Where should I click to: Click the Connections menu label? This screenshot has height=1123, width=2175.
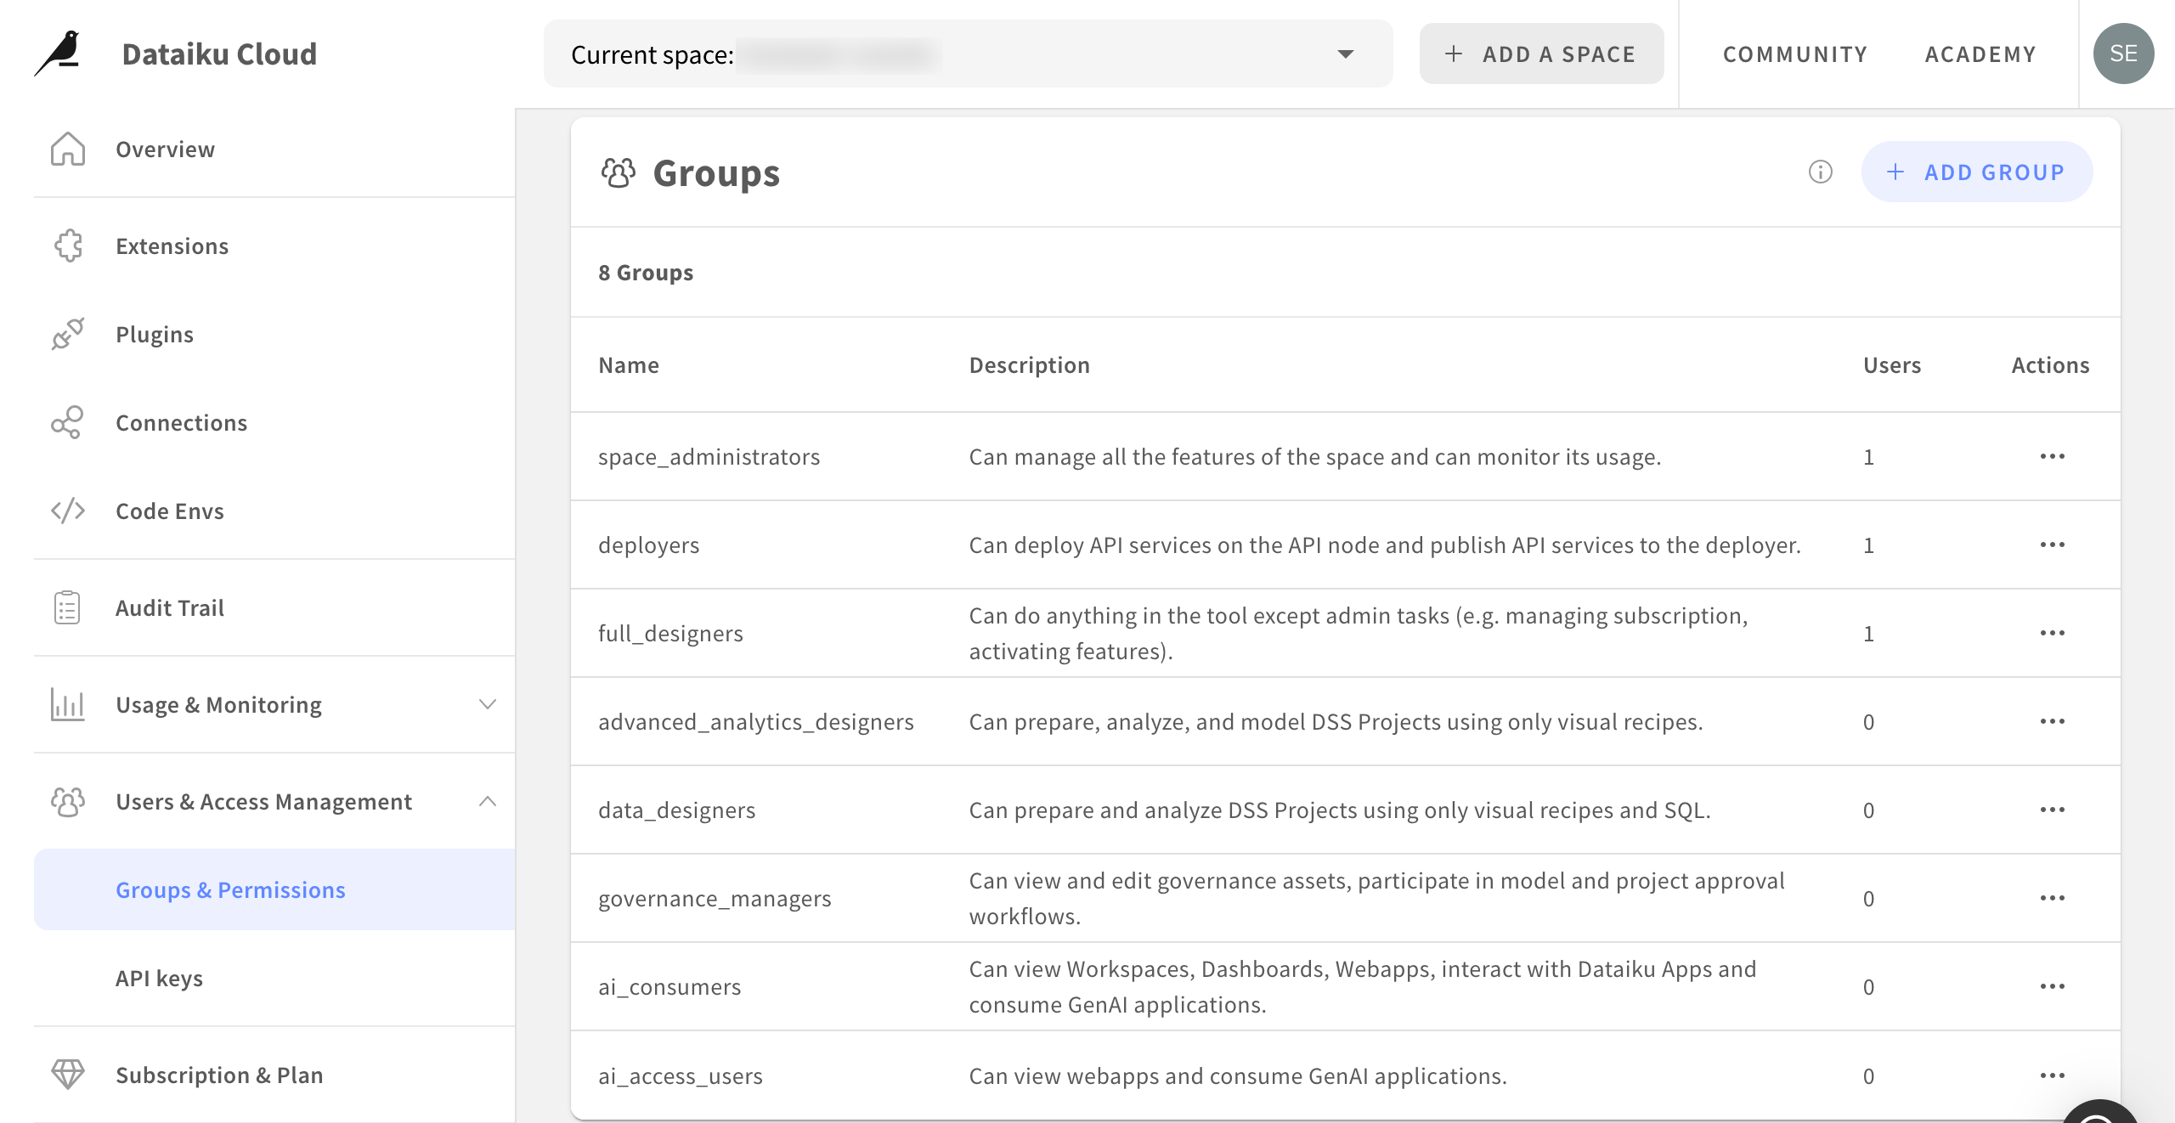(x=181, y=423)
